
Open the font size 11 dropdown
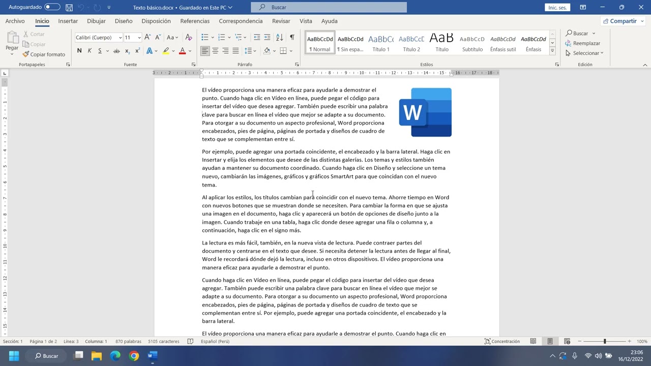point(139,38)
